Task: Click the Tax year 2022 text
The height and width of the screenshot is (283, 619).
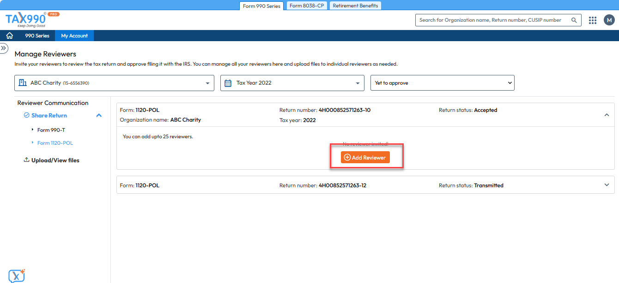Action: (x=297, y=120)
